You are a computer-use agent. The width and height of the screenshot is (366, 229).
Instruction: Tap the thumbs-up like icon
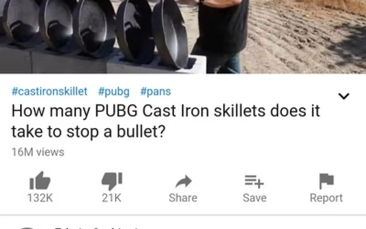(x=40, y=180)
